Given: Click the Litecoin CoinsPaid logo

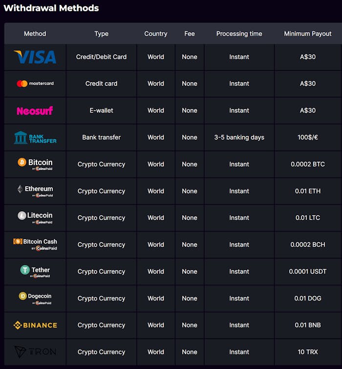Looking at the screenshot, I should (35, 218).
